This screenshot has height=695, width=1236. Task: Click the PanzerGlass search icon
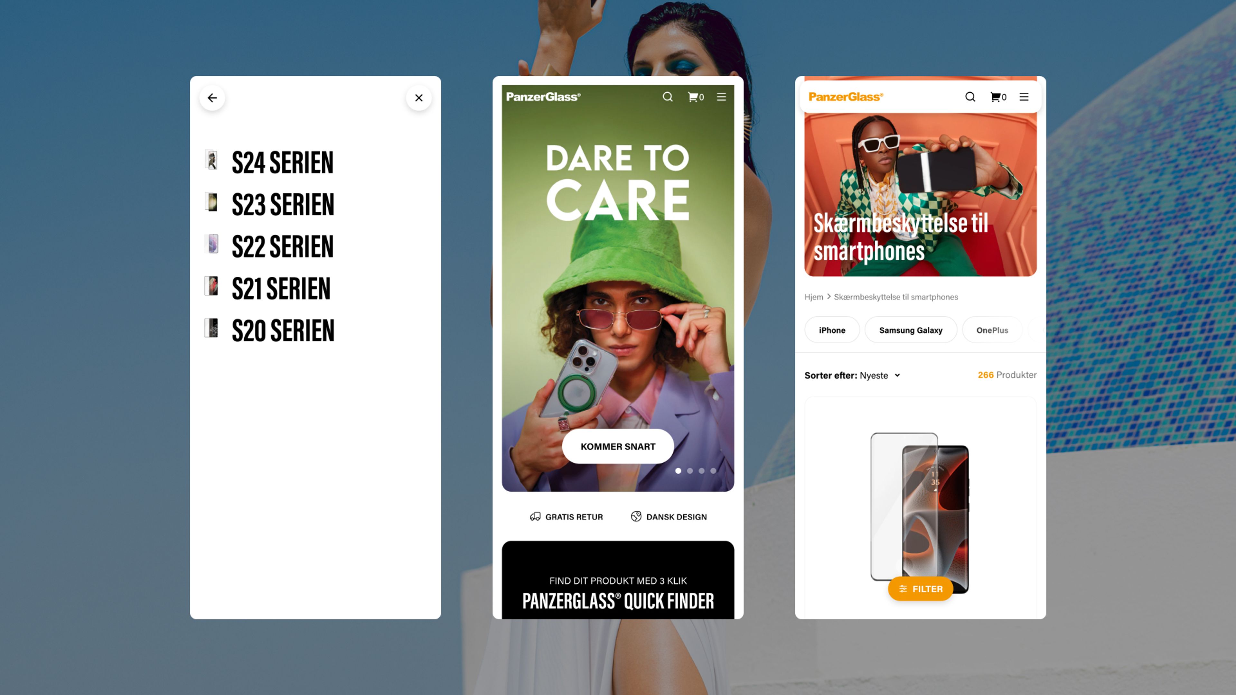point(669,97)
